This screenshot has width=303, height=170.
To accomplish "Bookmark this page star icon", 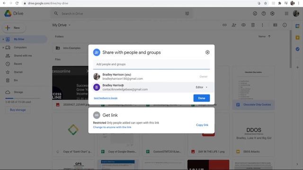I will click(x=266, y=3).
